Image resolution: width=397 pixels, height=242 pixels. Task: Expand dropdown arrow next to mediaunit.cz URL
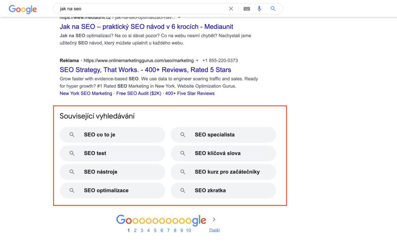179,17
